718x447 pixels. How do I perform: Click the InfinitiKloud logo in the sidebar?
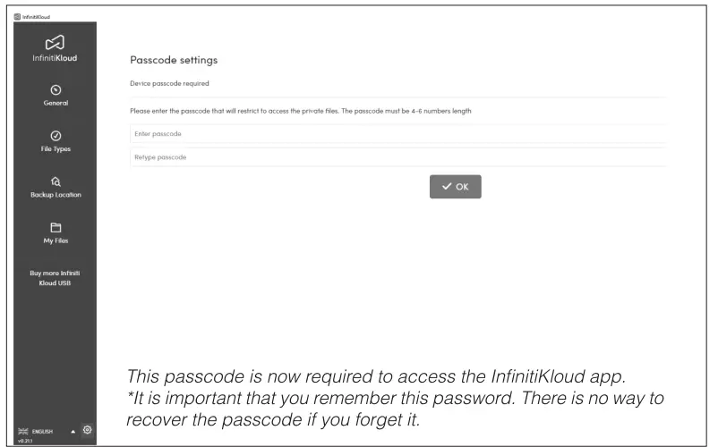[x=56, y=40]
